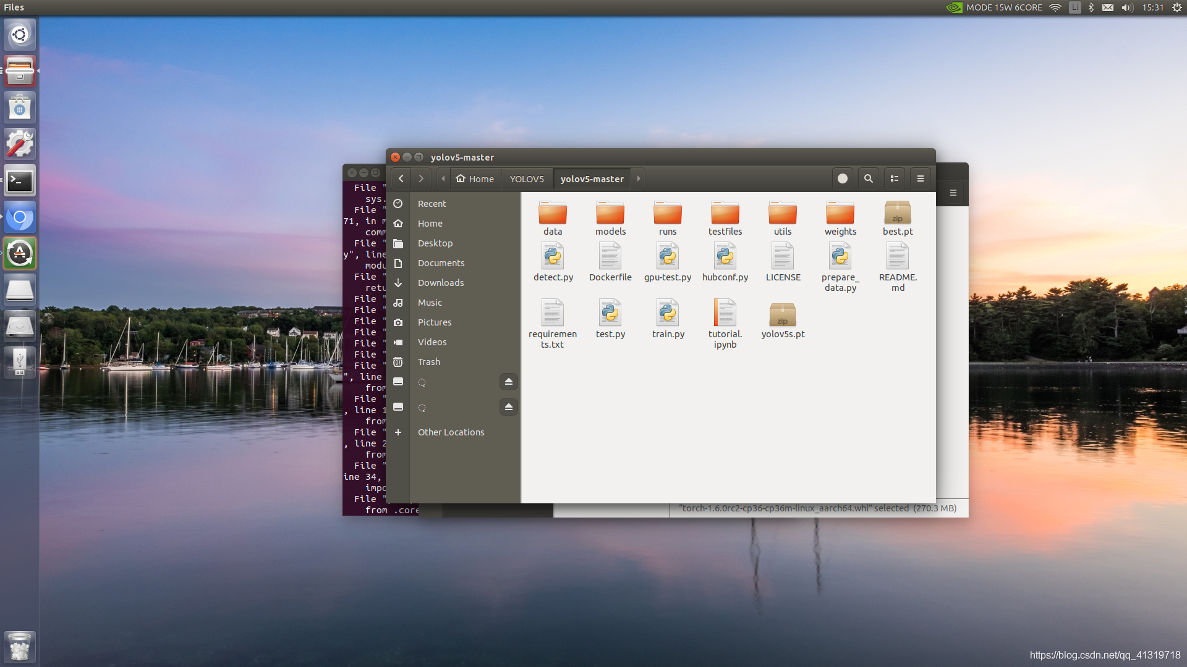The image size is (1187, 667).
Task: Open the volume indicator in top panel
Action: 1127,7
